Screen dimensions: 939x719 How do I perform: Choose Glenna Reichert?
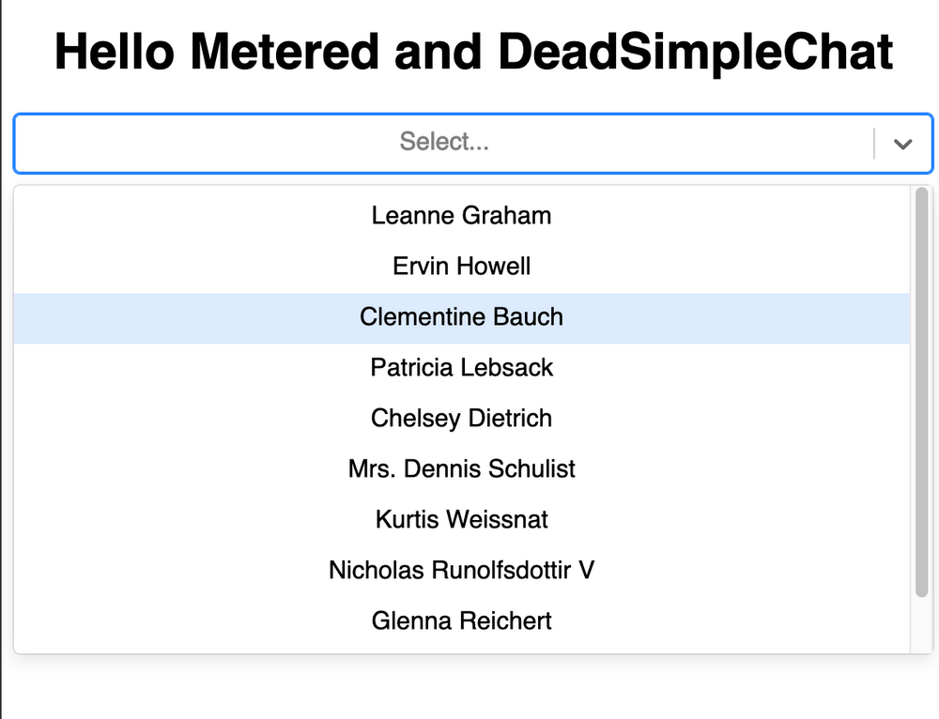click(x=461, y=621)
